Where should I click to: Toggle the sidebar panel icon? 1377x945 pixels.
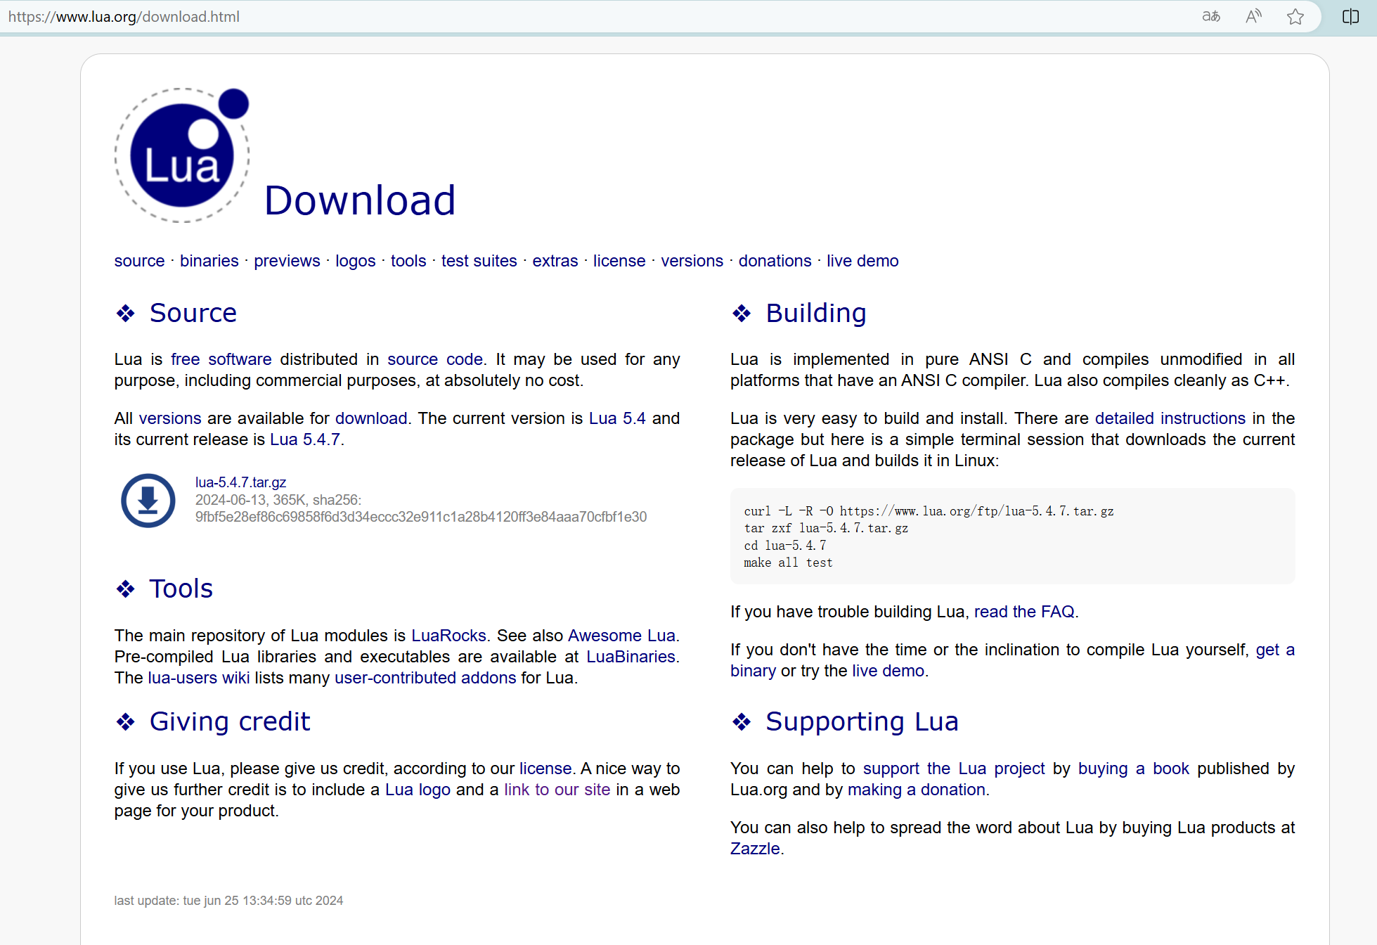click(x=1351, y=17)
